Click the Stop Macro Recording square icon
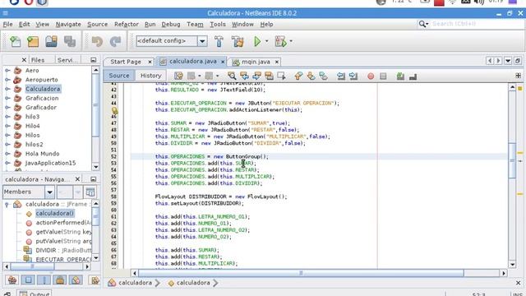 pyautogui.click(x=383, y=76)
